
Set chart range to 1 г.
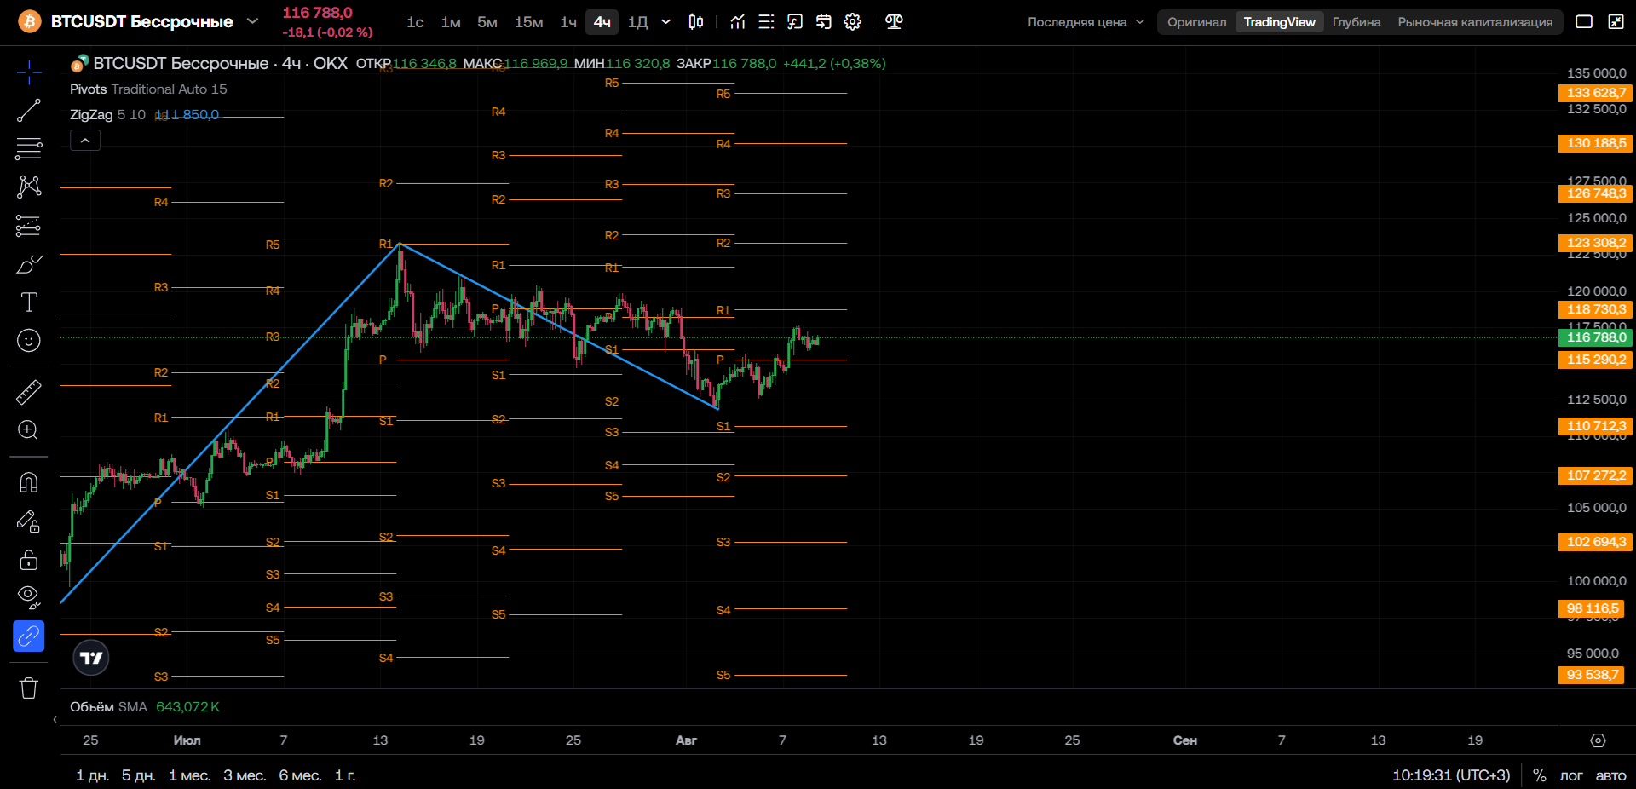(345, 775)
